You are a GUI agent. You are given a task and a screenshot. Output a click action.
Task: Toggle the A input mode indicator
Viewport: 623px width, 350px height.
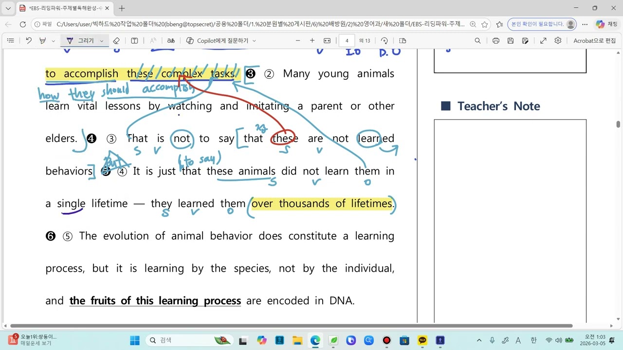pyautogui.click(x=518, y=340)
